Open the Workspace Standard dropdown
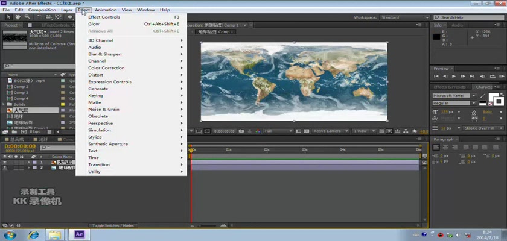The width and height of the screenshot is (507, 241). 404,17
